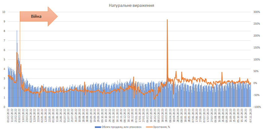
Task: Select the legend label "Обсяги продажу, млн упаковок"
Action: tap(122, 127)
